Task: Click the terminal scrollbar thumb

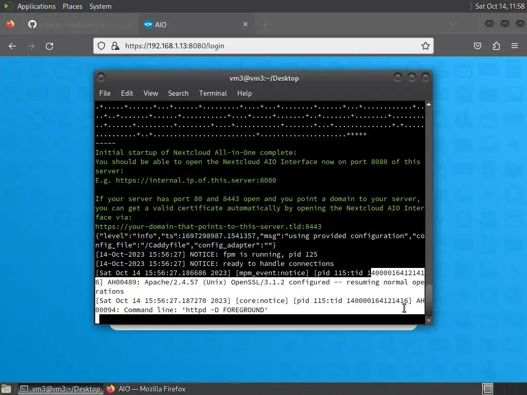Action: click(x=429, y=300)
